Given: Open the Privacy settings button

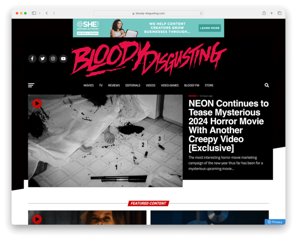Looking at the screenshot, I should click(275, 222).
